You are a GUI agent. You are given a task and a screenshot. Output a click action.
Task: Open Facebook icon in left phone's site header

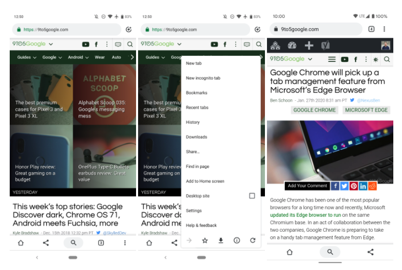click(96, 44)
